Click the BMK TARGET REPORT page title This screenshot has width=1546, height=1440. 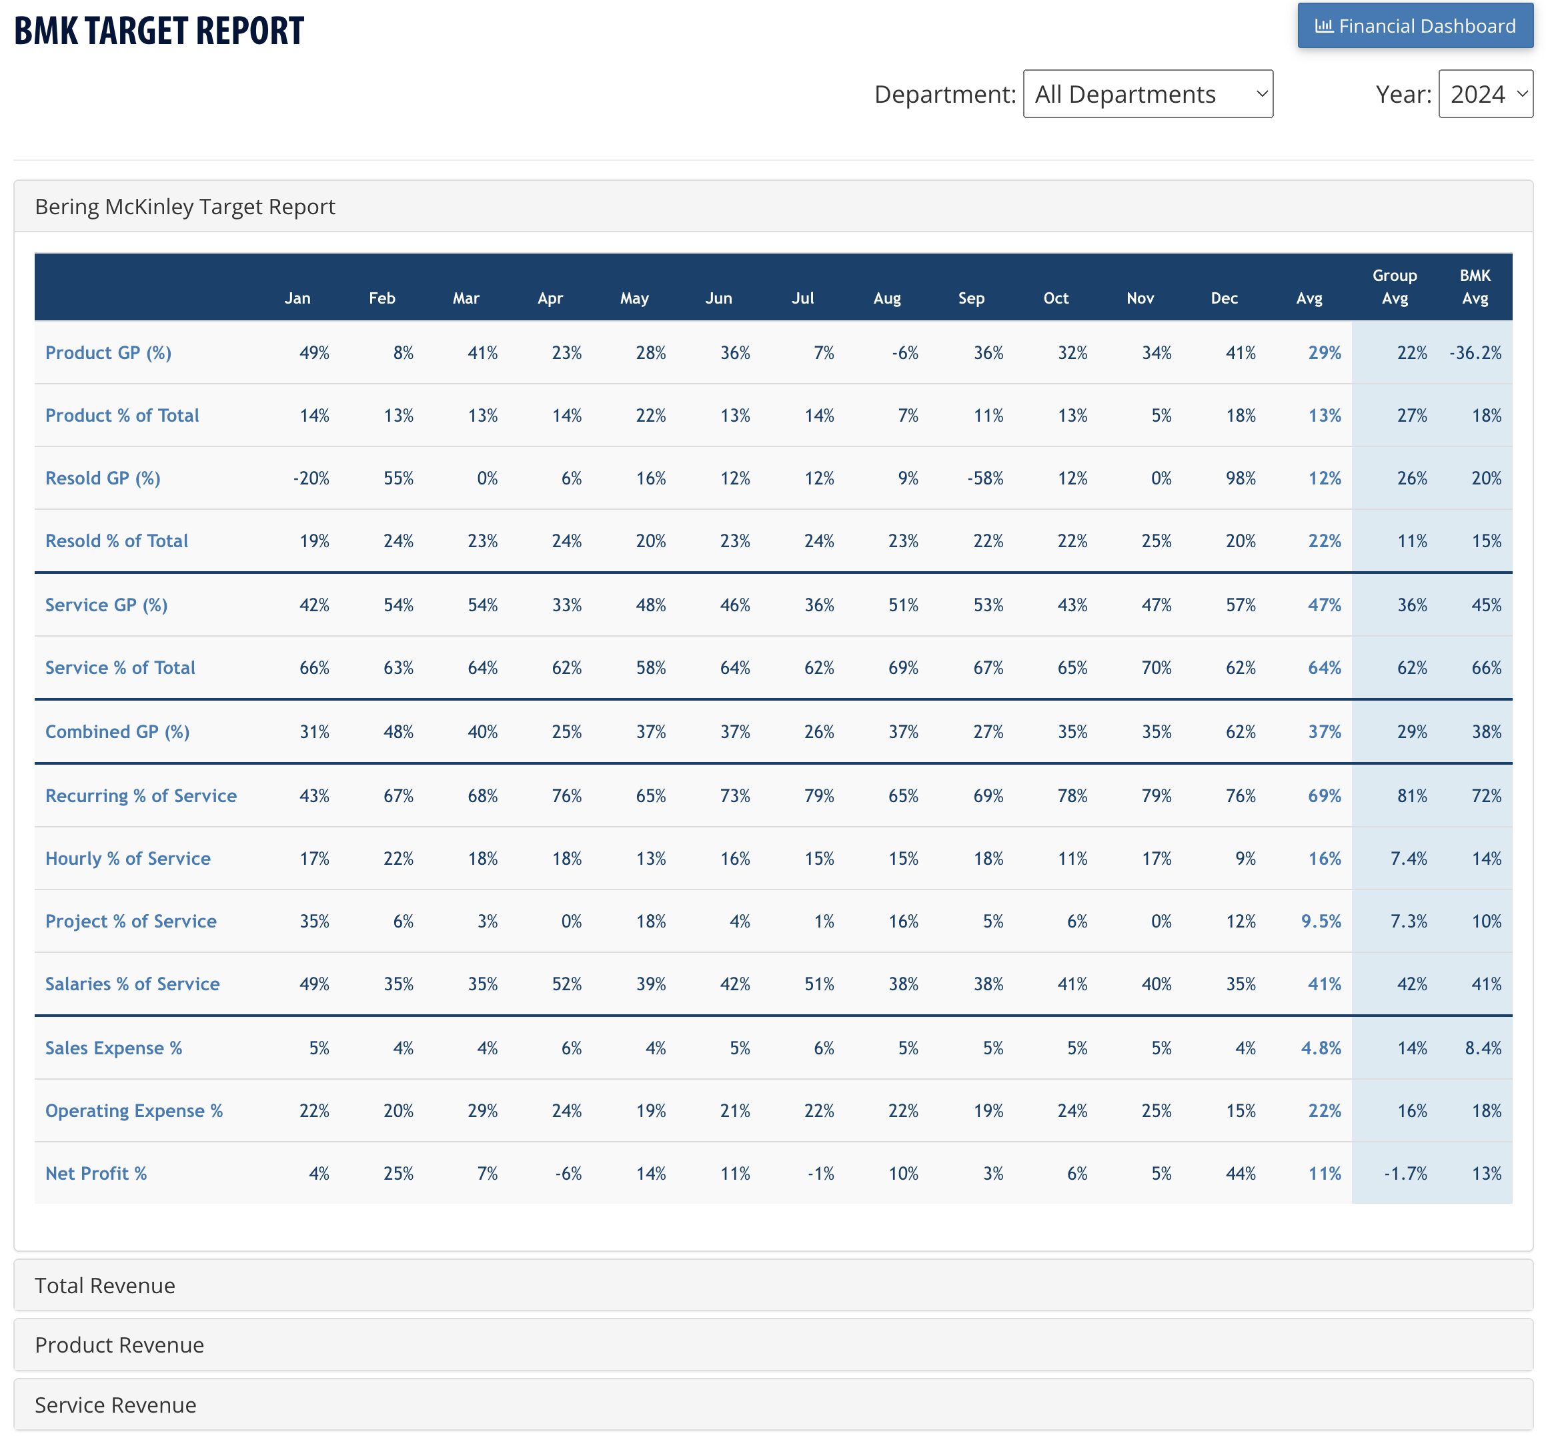pos(159,31)
